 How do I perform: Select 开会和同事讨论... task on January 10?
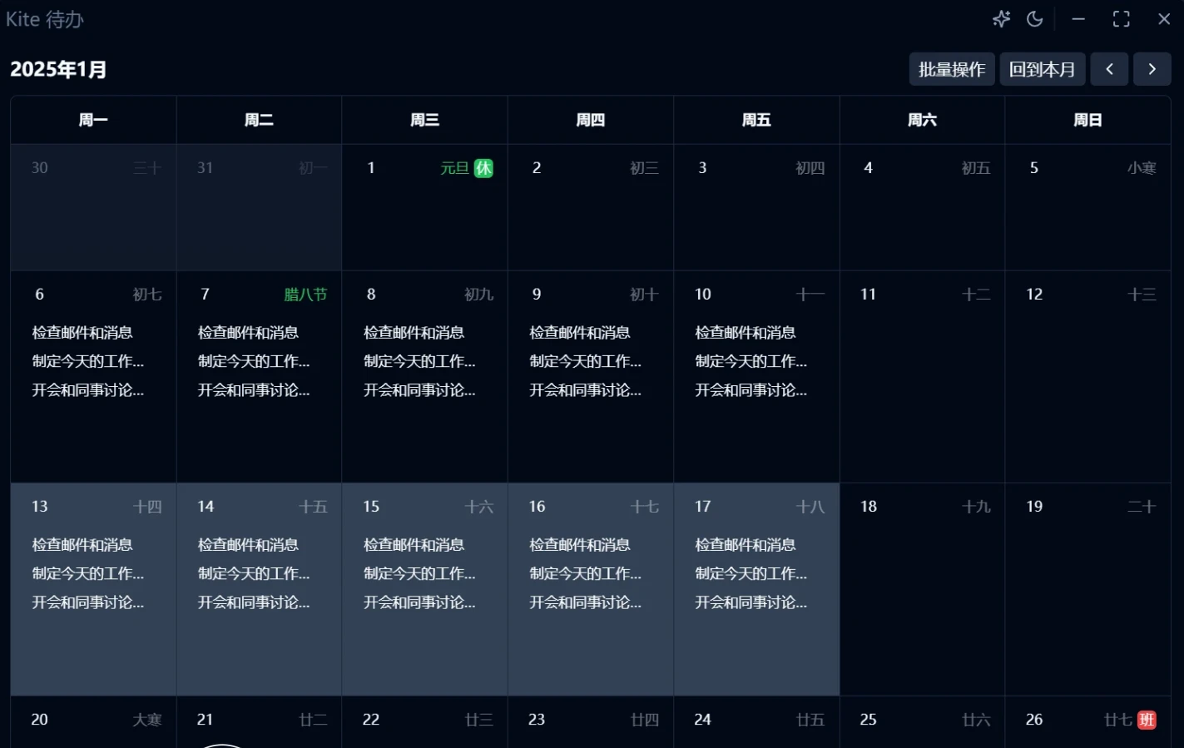[x=751, y=390]
